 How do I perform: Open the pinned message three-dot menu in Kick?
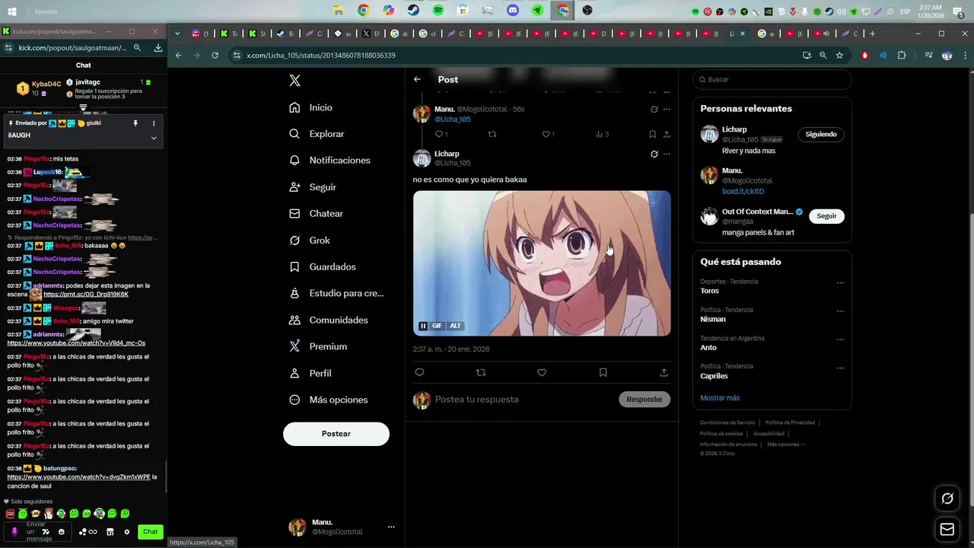(154, 123)
